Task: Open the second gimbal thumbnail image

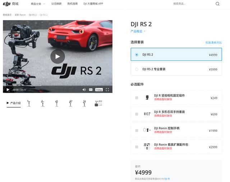Action: coord(43,103)
